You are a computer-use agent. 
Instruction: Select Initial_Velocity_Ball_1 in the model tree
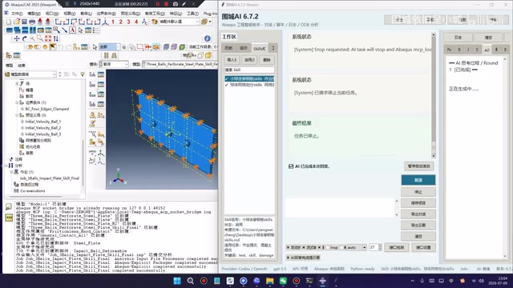[x=42, y=122]
